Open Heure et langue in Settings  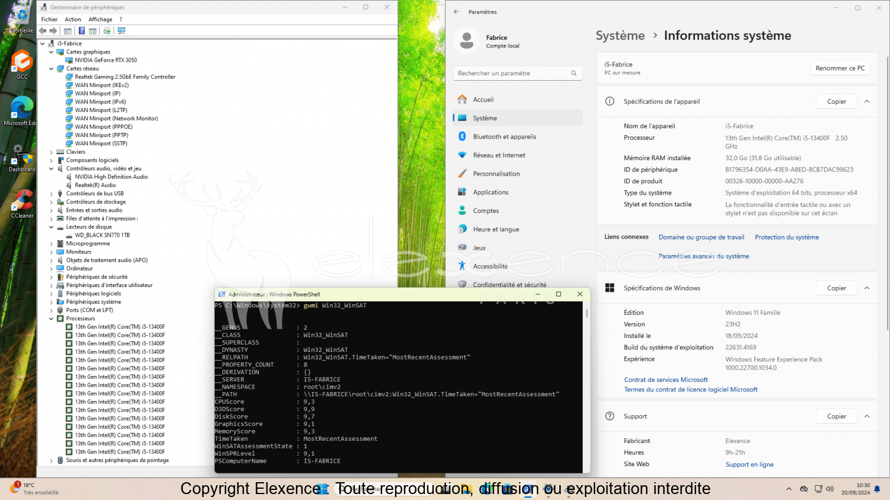(x=517, y=229)
